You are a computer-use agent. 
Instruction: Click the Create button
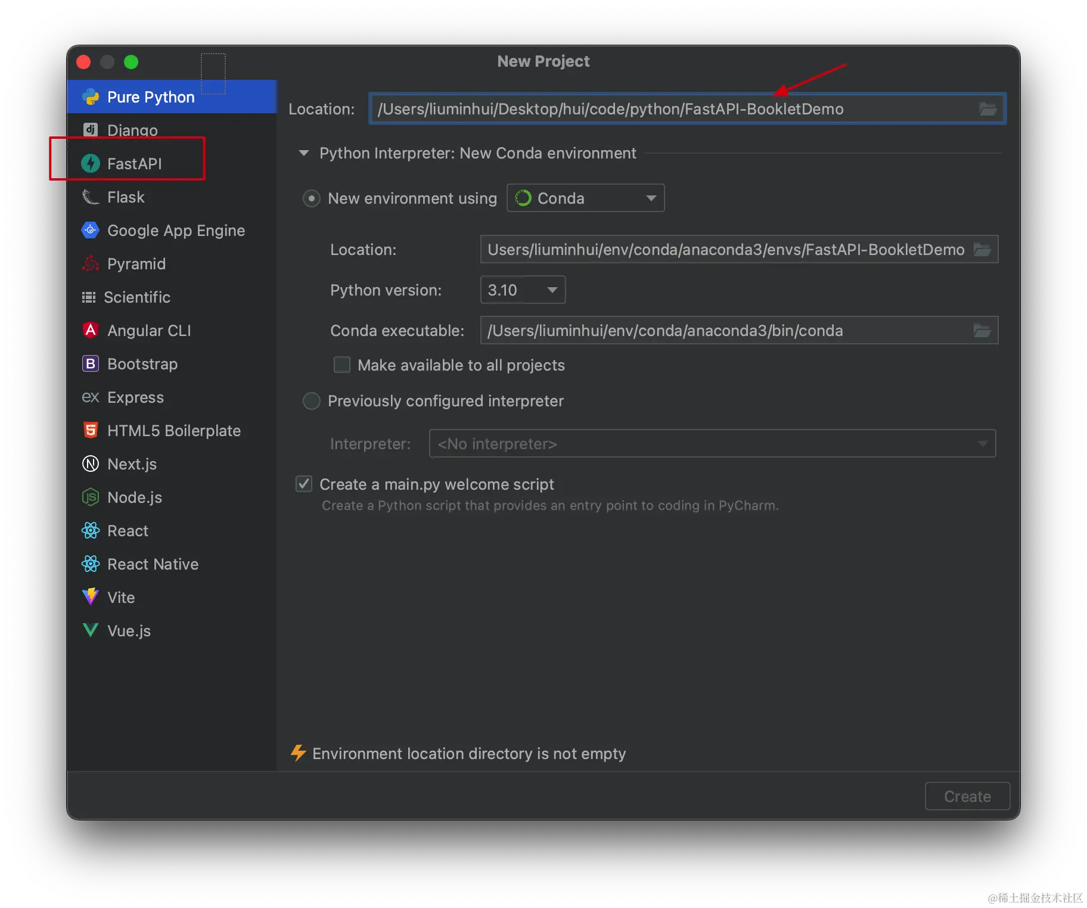click(967, 796)
